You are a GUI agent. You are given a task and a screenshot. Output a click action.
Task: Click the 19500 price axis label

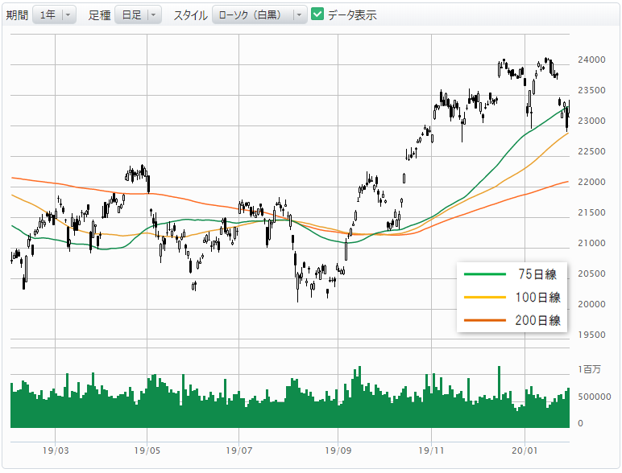pyautogui.click(x=591, y=335)
